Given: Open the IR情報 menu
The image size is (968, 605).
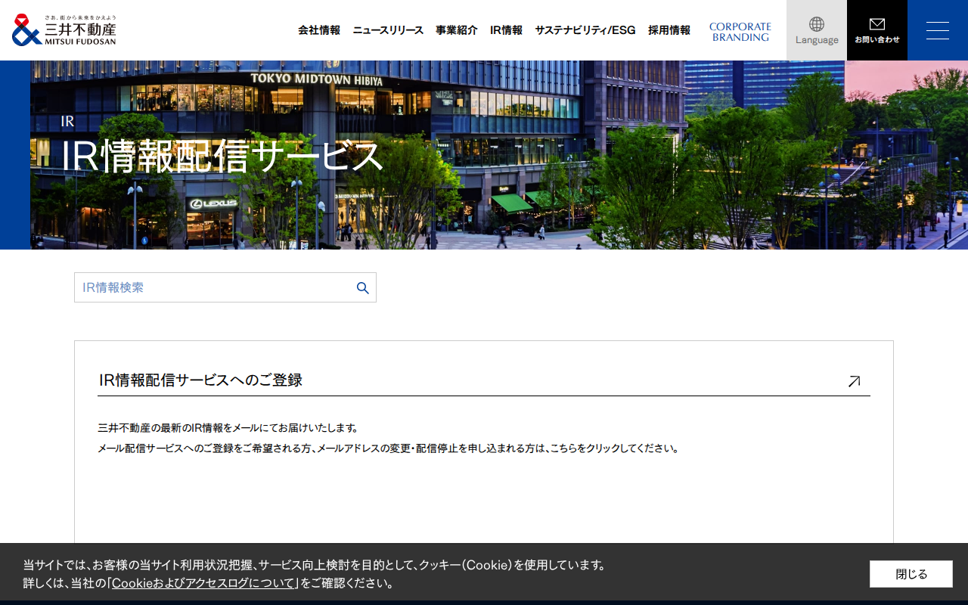Looking at the screenshot, I should pyautogui.click(x=506, y=30).
